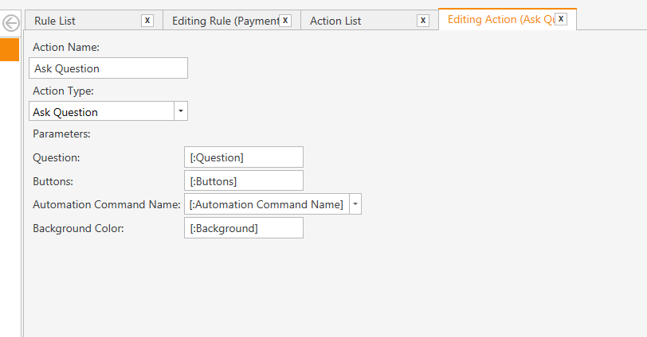Image resolution: width=647 pixels, height=337 pixels.
Task: Switch to the Rule List tab
Action: tap(55, 21)
